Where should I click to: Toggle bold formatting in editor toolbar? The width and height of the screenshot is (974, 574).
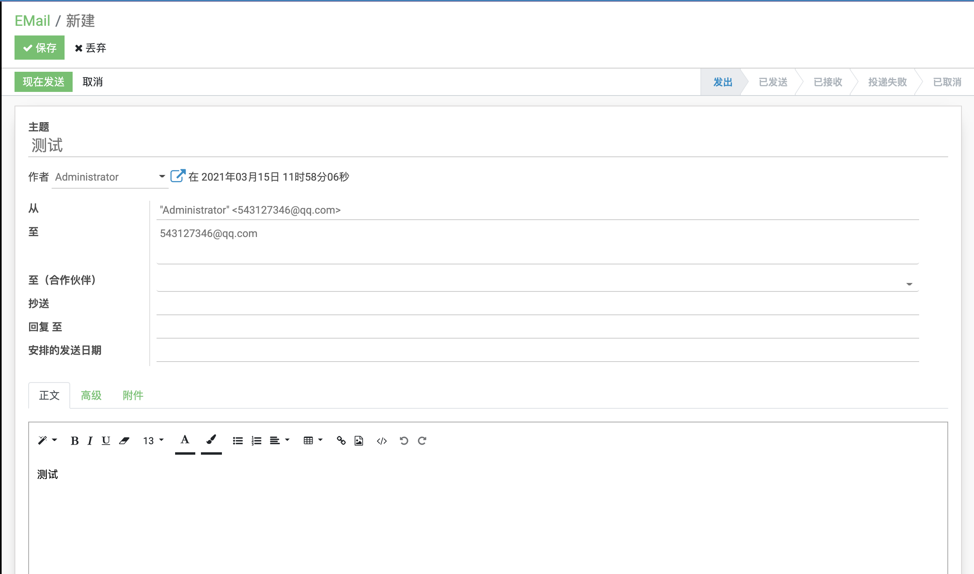point(75,441)
